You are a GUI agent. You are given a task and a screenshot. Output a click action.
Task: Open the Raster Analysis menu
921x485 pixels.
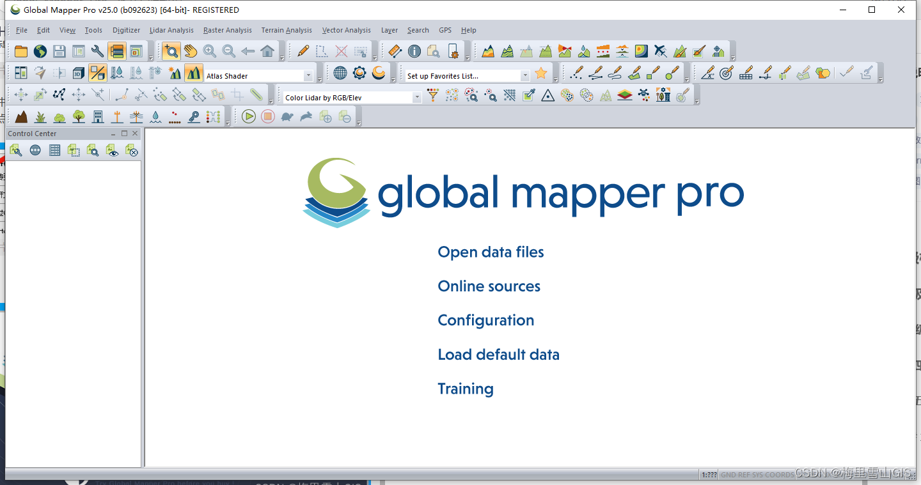(228, 30)
